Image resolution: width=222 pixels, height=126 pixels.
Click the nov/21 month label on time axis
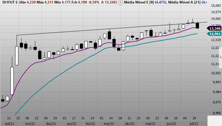(x=30, y=124)
